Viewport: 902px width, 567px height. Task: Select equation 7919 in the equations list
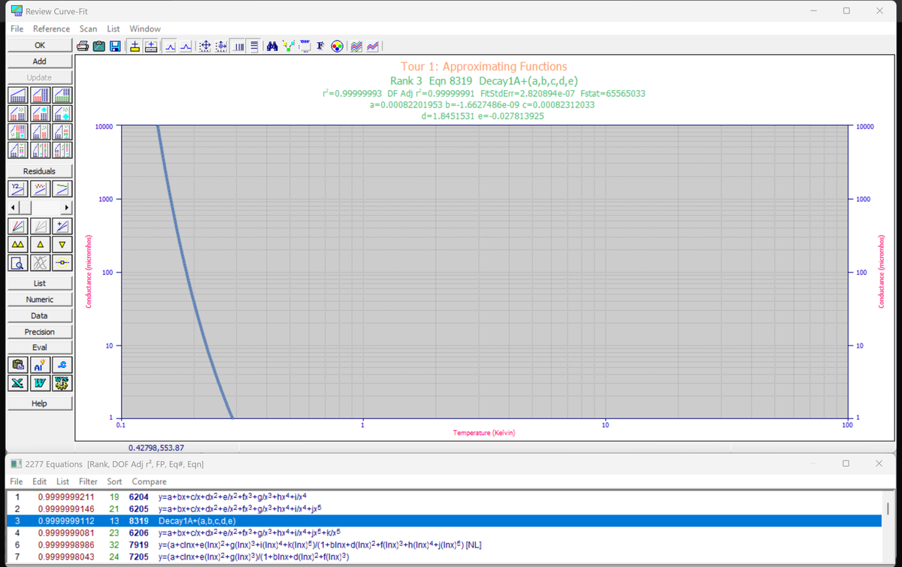tap(443, 544)
